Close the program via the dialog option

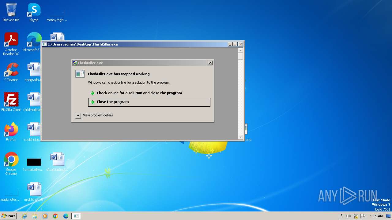coord(149,102)
